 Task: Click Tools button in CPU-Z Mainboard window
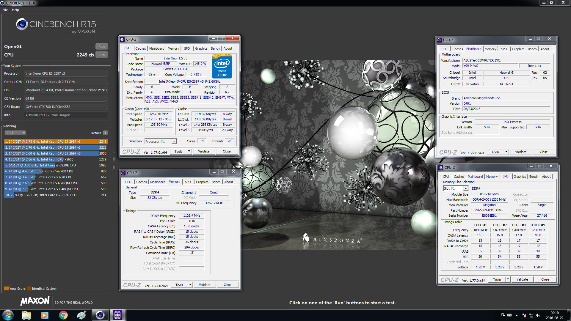pyautogui.click(x=495, y=152)
